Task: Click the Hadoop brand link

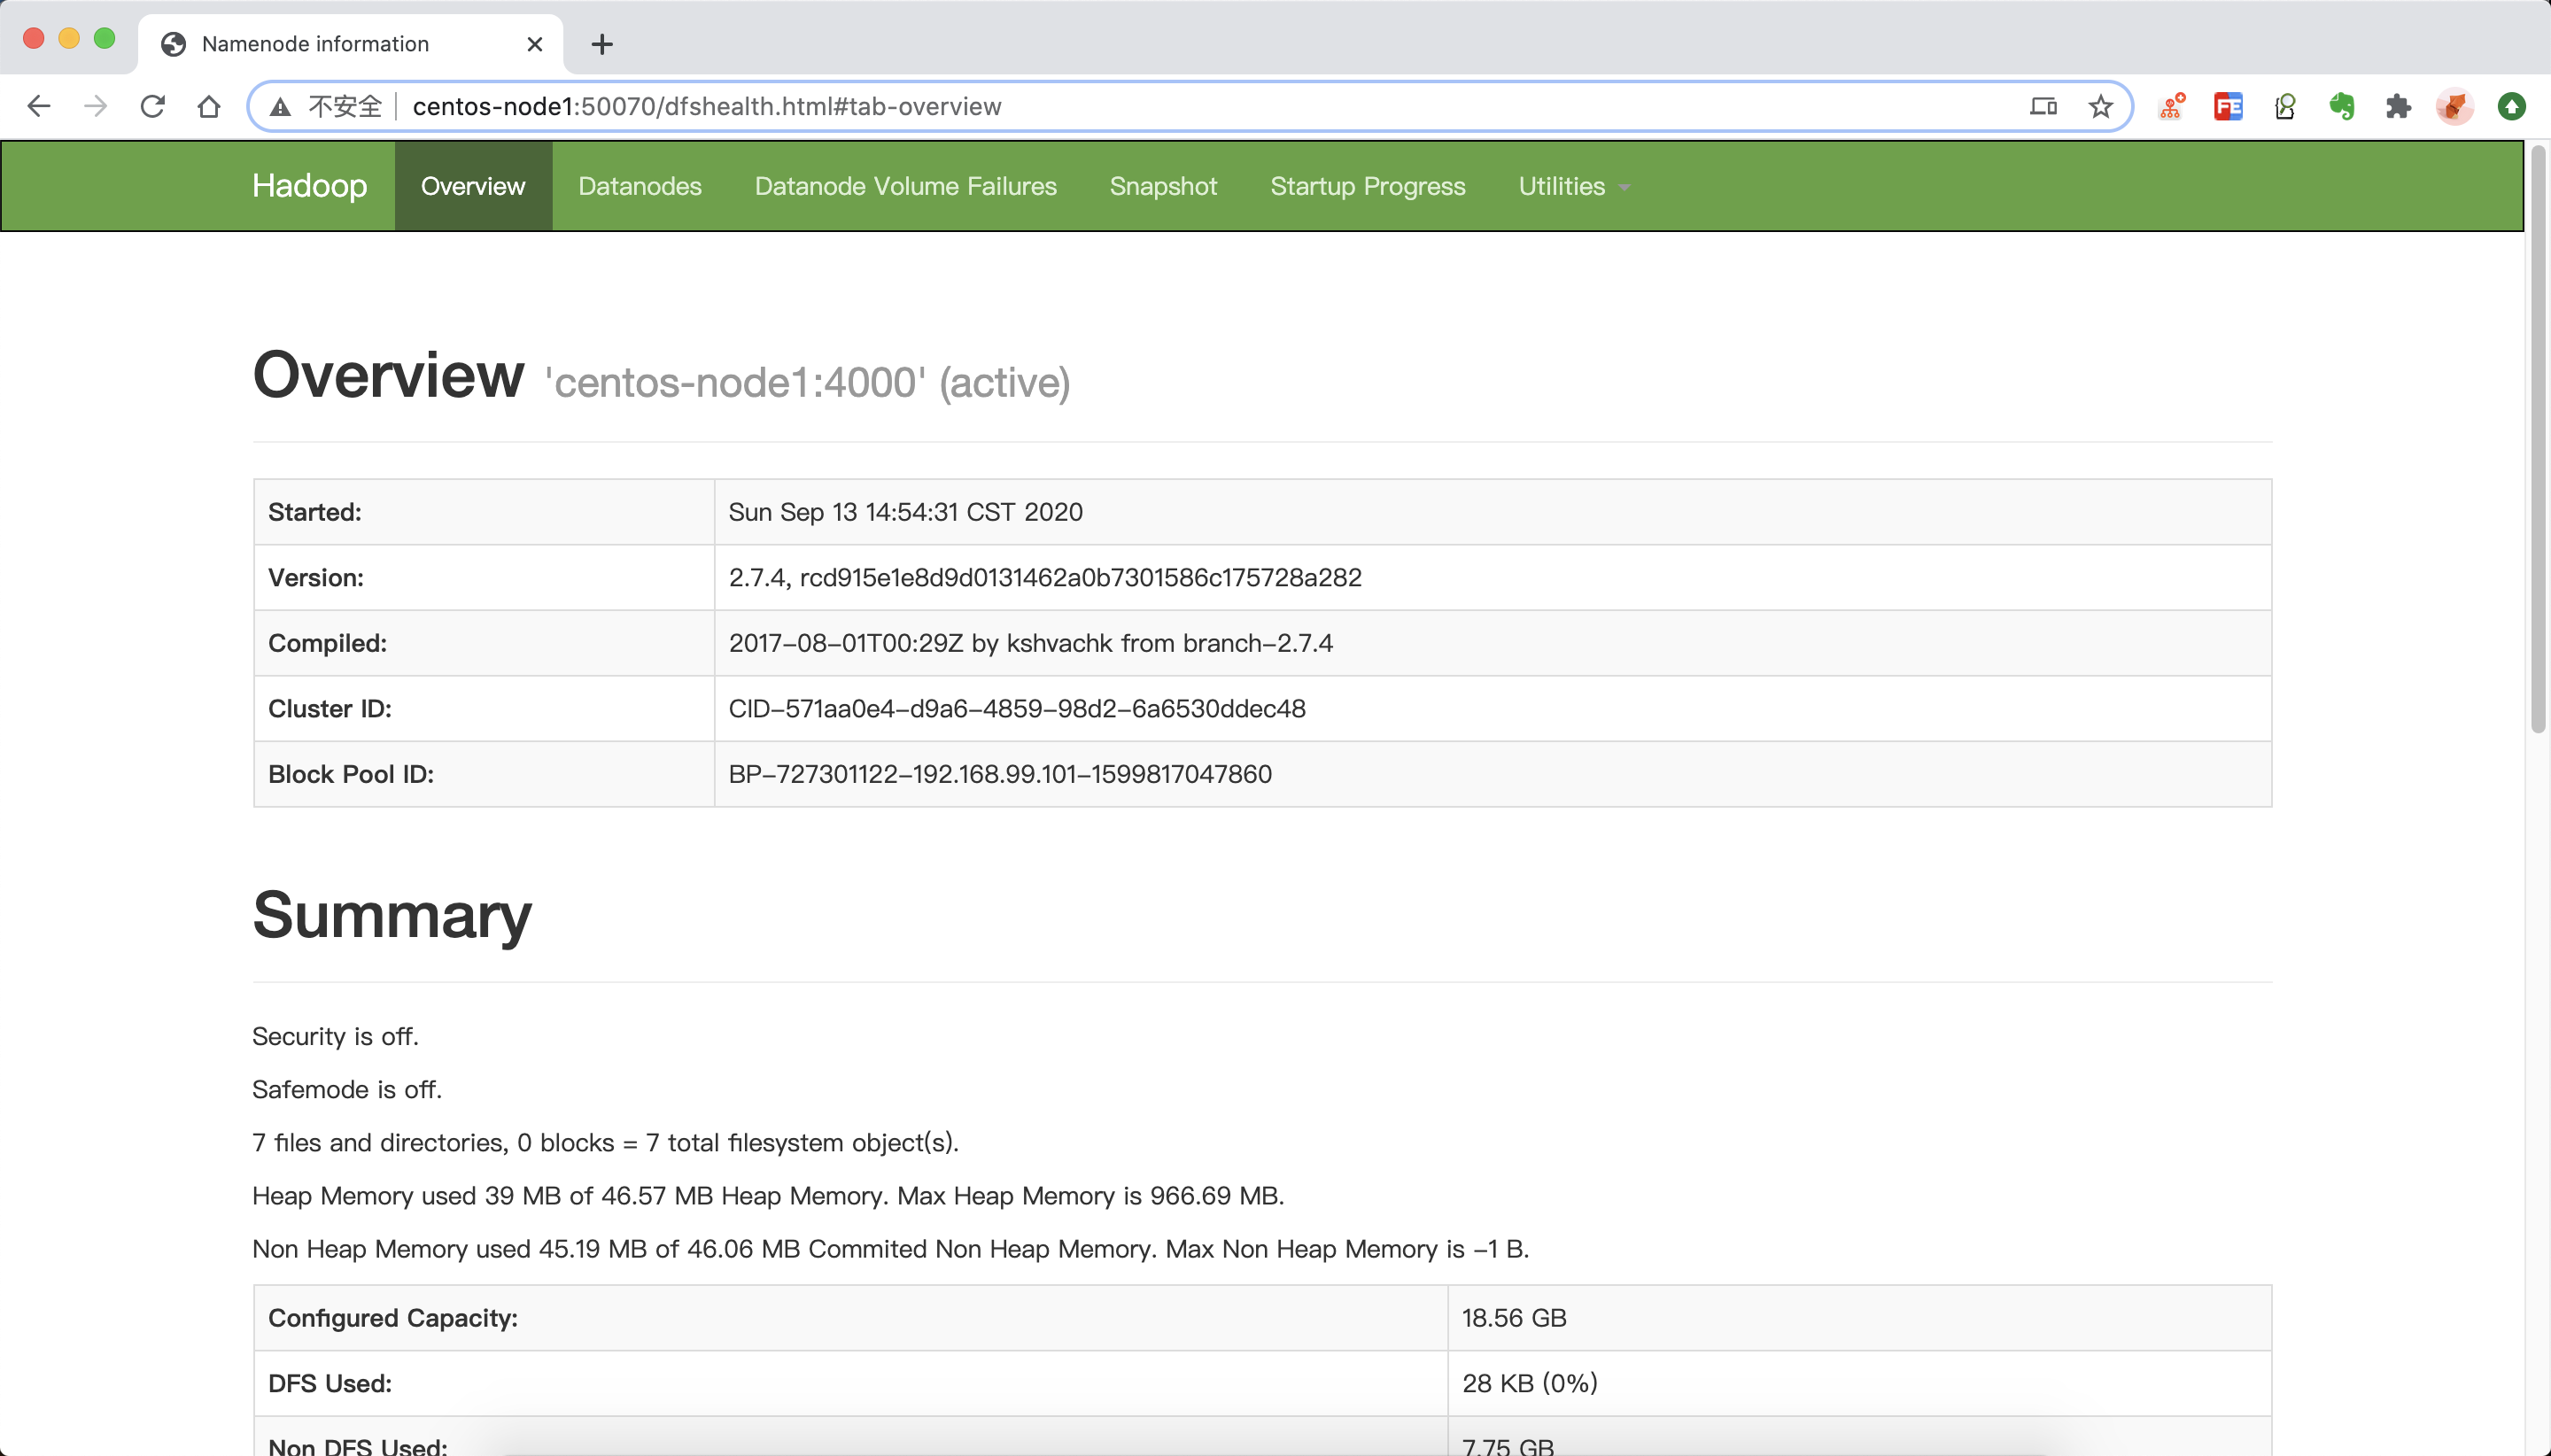Action: click(x=310, y=186)
